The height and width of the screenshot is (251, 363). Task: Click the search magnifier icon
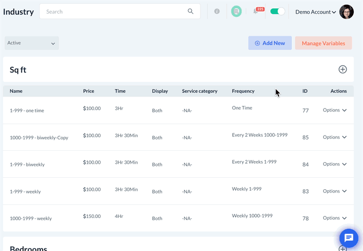[190, 11]
